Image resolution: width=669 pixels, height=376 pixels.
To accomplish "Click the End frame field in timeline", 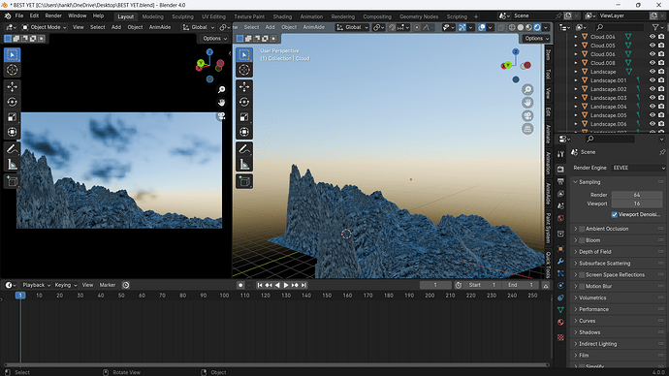I will 521,285.
